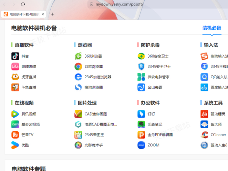Open the 微软电脑管家 text link
This screenshot has height=171, width=228.
pyautogui.click(x=159, y=77)
